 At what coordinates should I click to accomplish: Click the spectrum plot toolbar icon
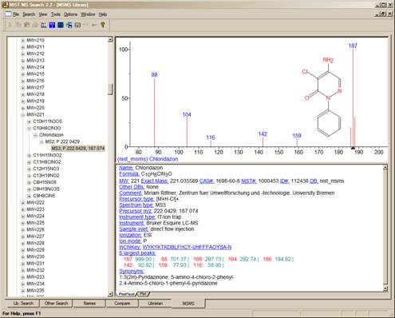(x=44, y=25)
